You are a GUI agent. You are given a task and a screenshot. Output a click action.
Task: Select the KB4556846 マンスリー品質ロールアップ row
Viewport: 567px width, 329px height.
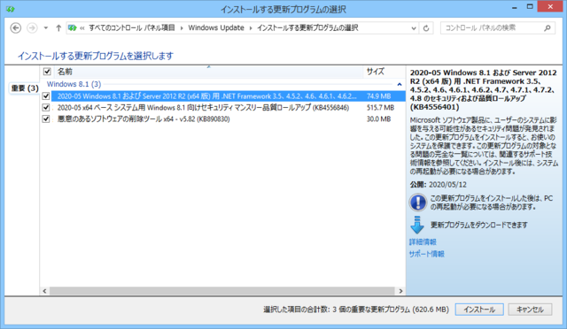point(228,107)
